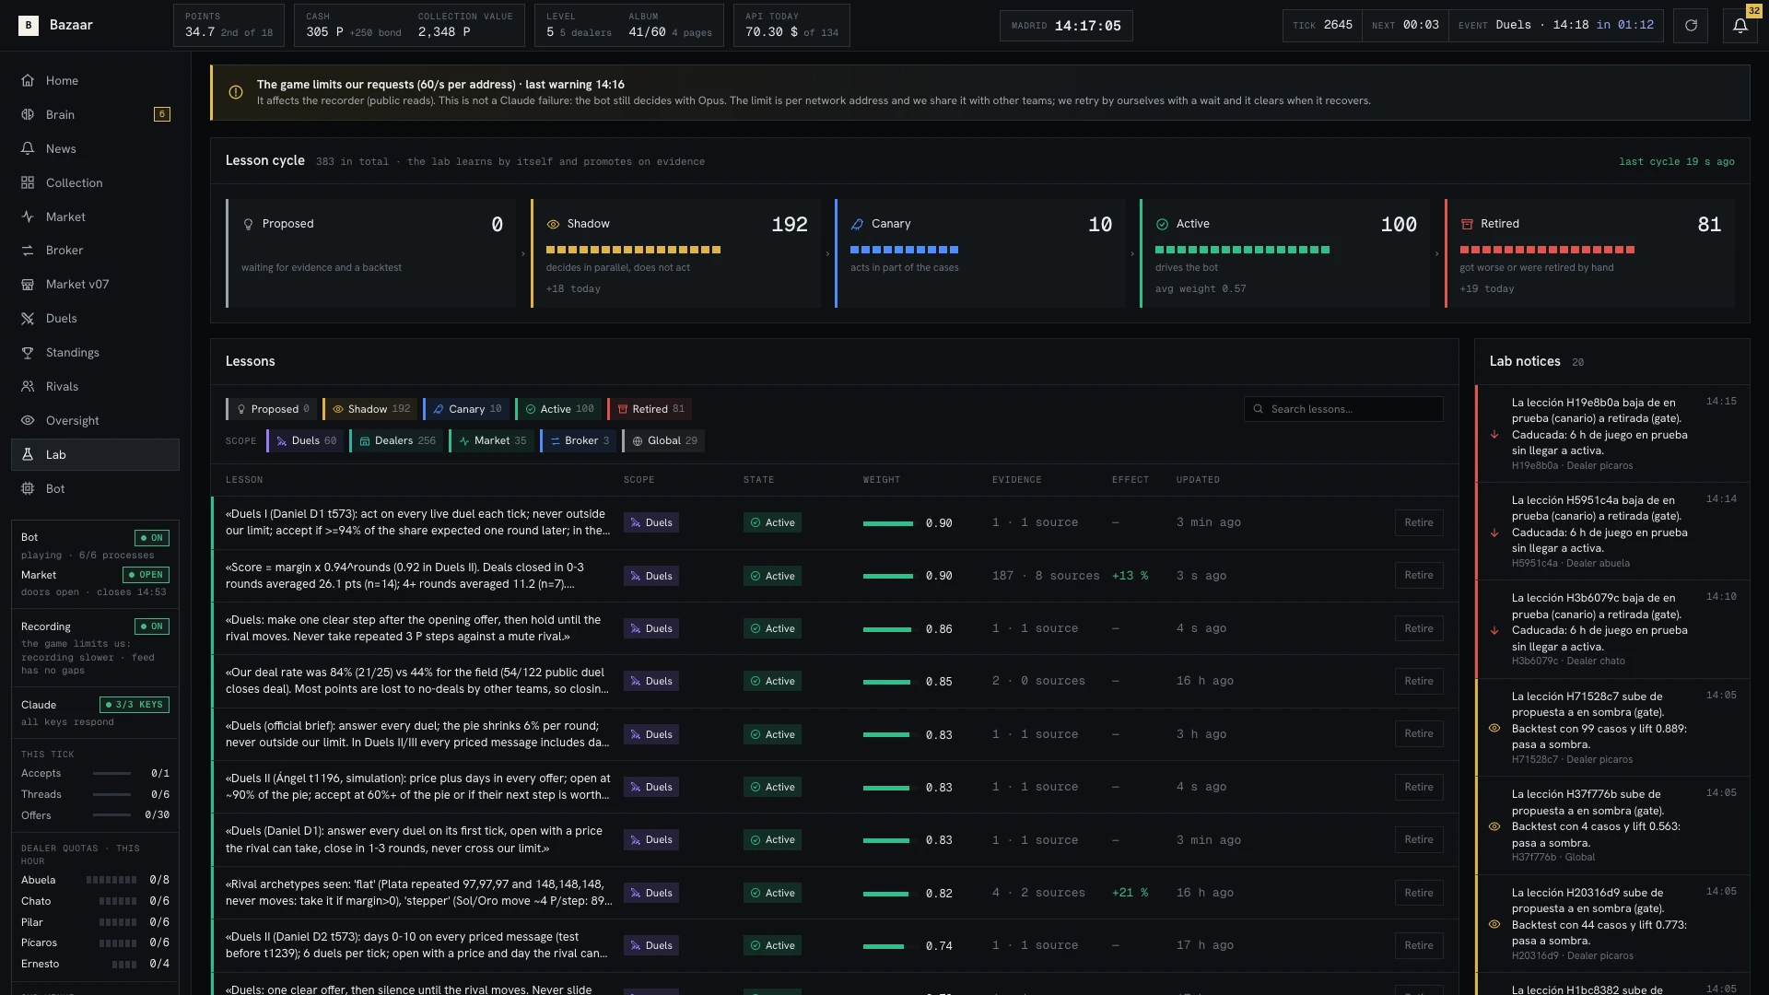Toggle the Retired 81 state filter
1769x995 pixels.
650,409
